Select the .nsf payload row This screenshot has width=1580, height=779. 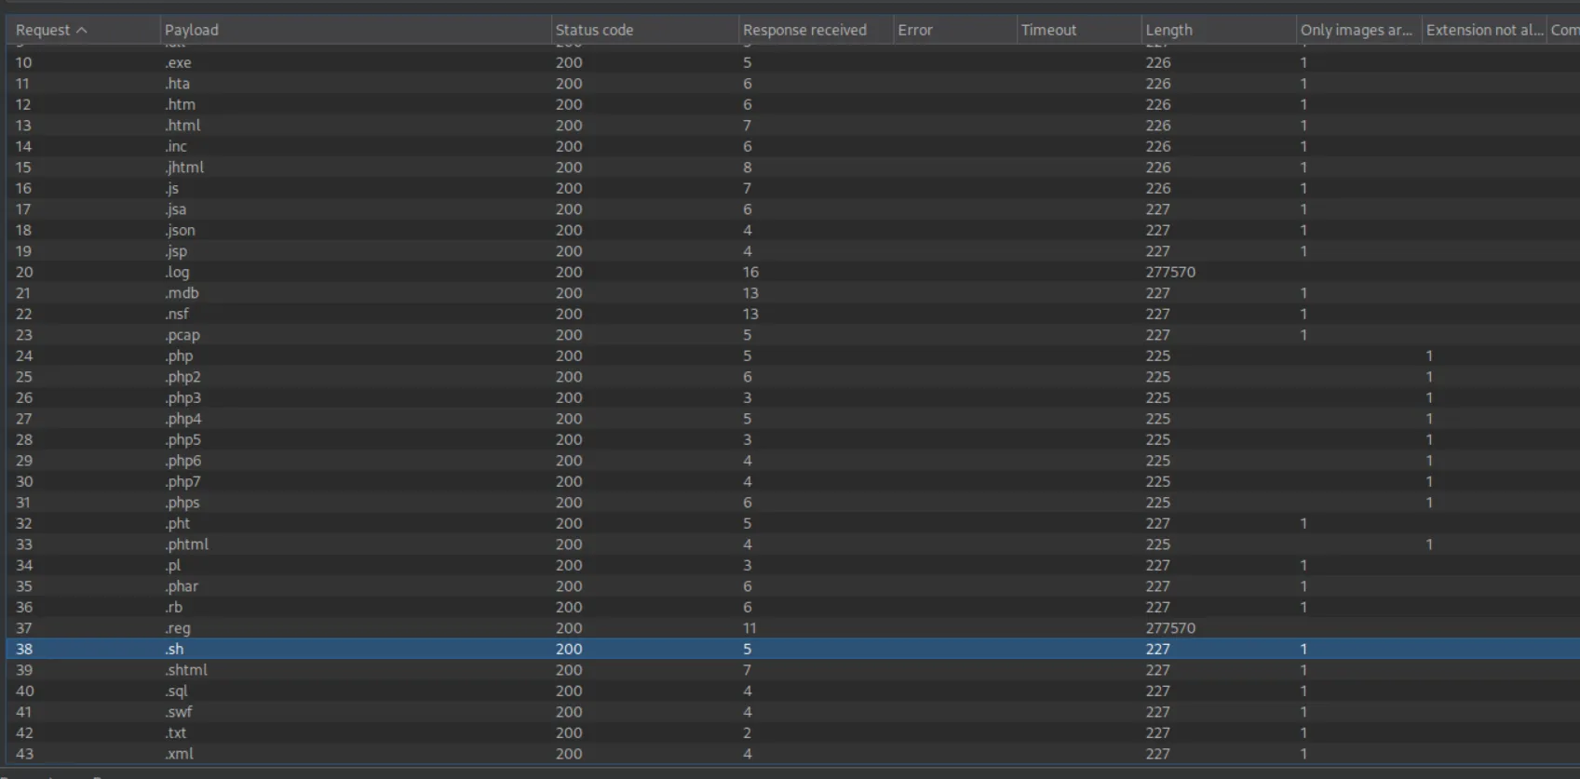(793, 314)
